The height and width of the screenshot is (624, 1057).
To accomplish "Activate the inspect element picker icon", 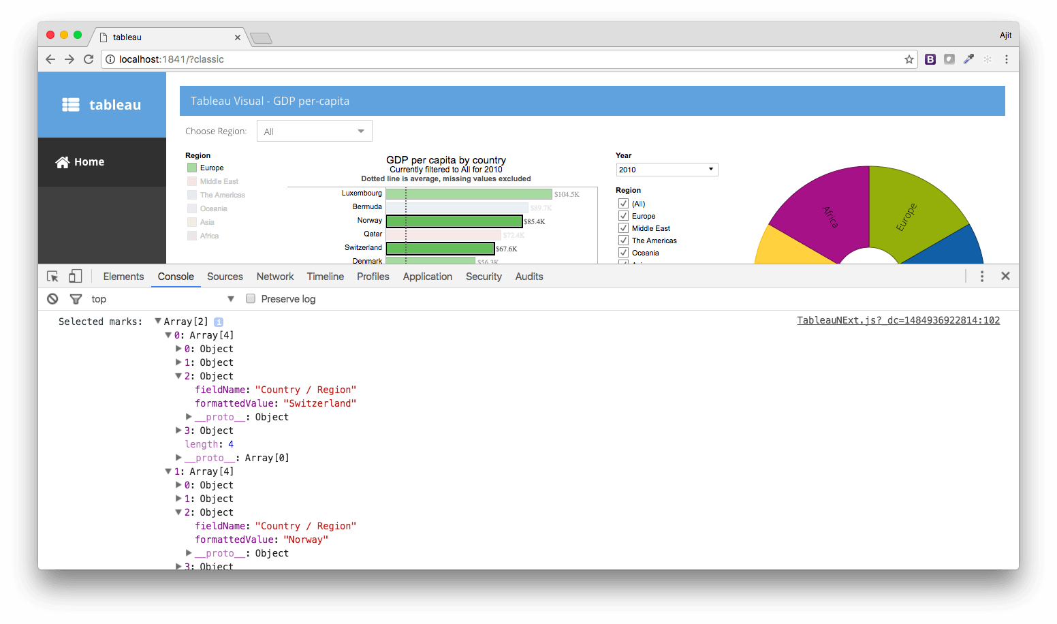I will pos(52,277).
